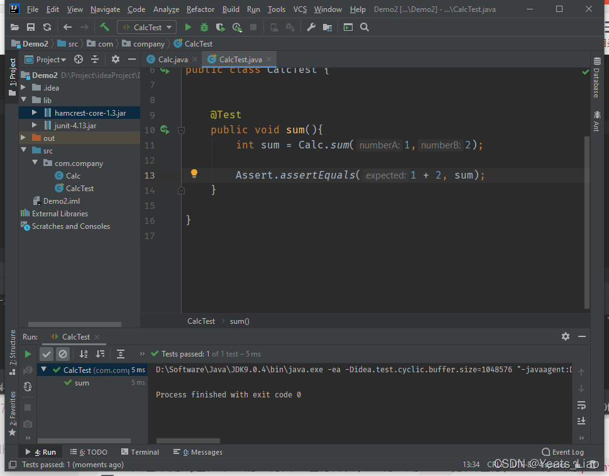Expand hamcrest-core-1.3.jar node
The height and width of the screenshot is (476, 609).
pos(35,113)
